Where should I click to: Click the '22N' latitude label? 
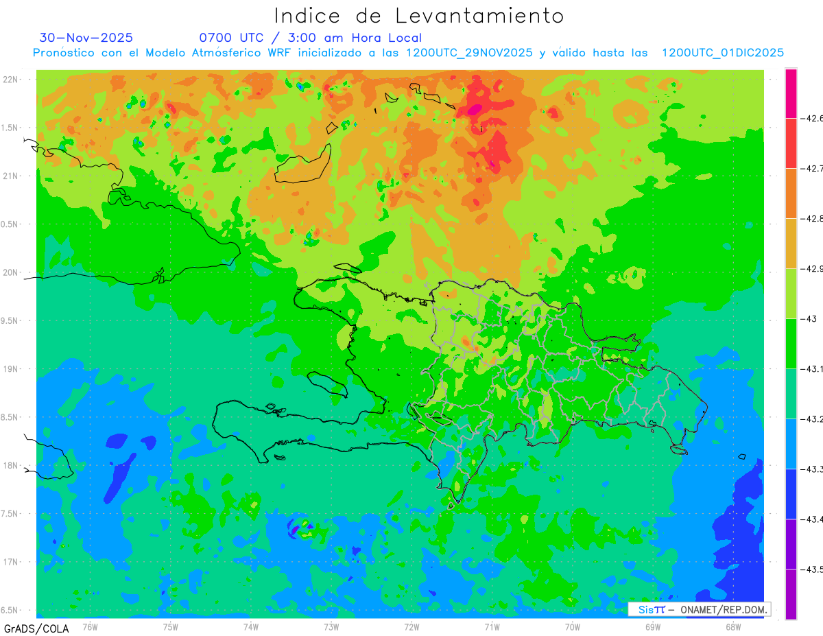coord(12,80)
